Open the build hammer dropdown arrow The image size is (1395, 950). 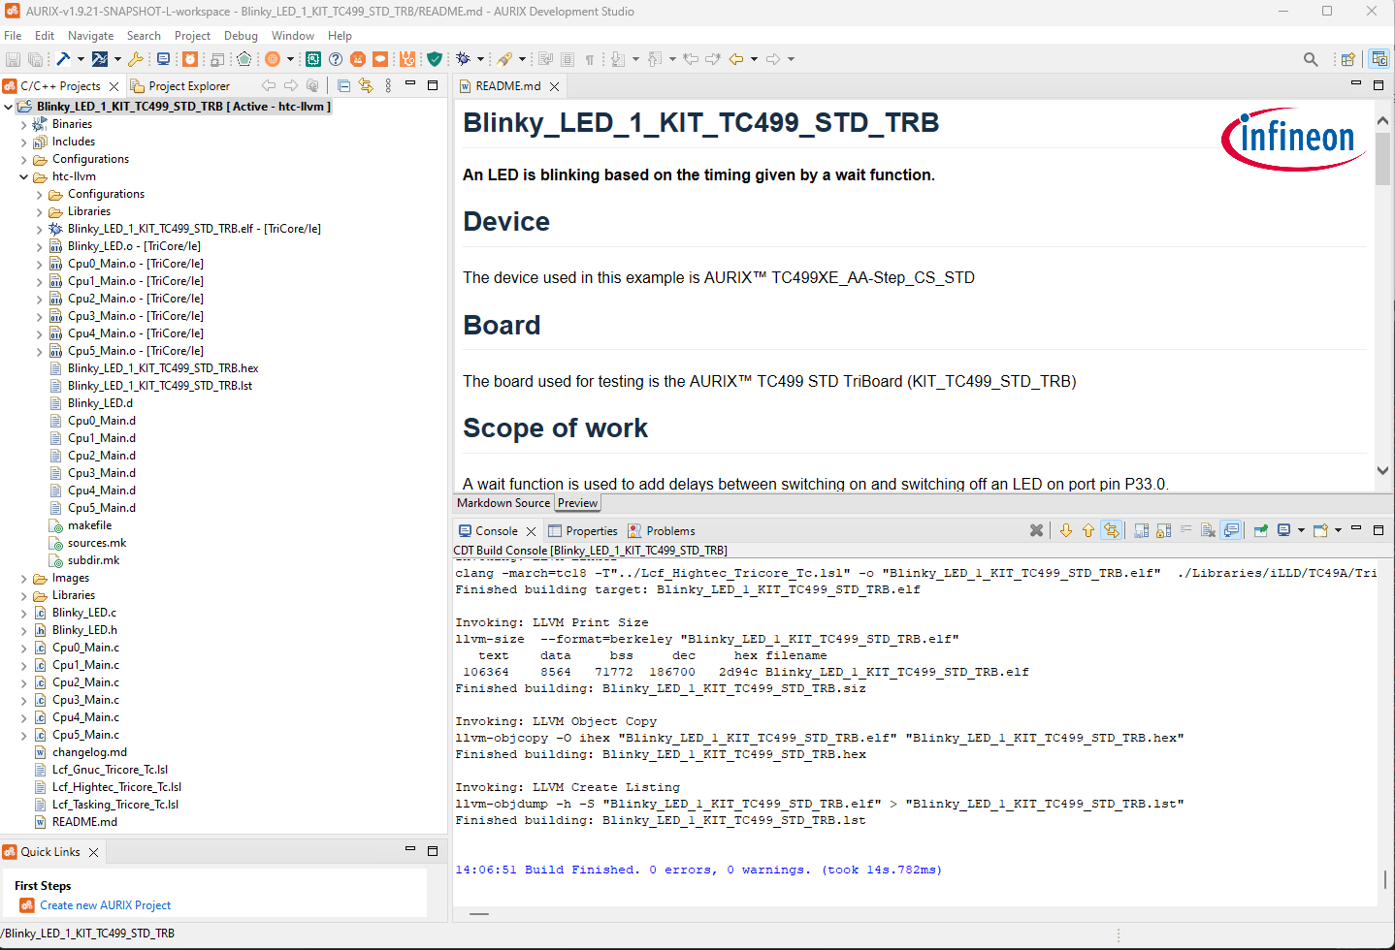pyautogui.click(x=81, y=59)
